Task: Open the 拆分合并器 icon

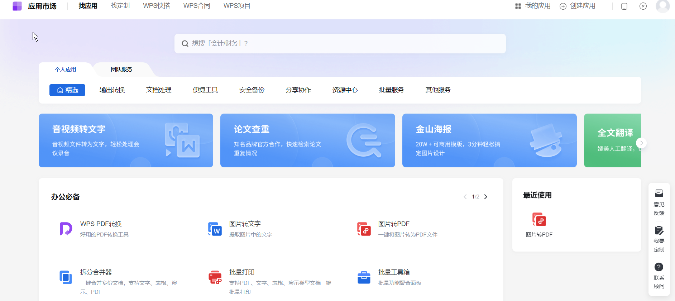Action: pos(66,277)
